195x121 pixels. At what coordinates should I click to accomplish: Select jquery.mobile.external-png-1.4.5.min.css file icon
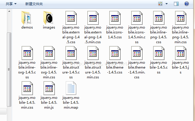click(93, 18)
